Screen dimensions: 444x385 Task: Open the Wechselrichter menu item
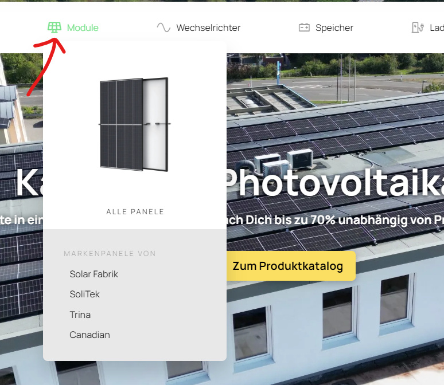click(208, 27)
